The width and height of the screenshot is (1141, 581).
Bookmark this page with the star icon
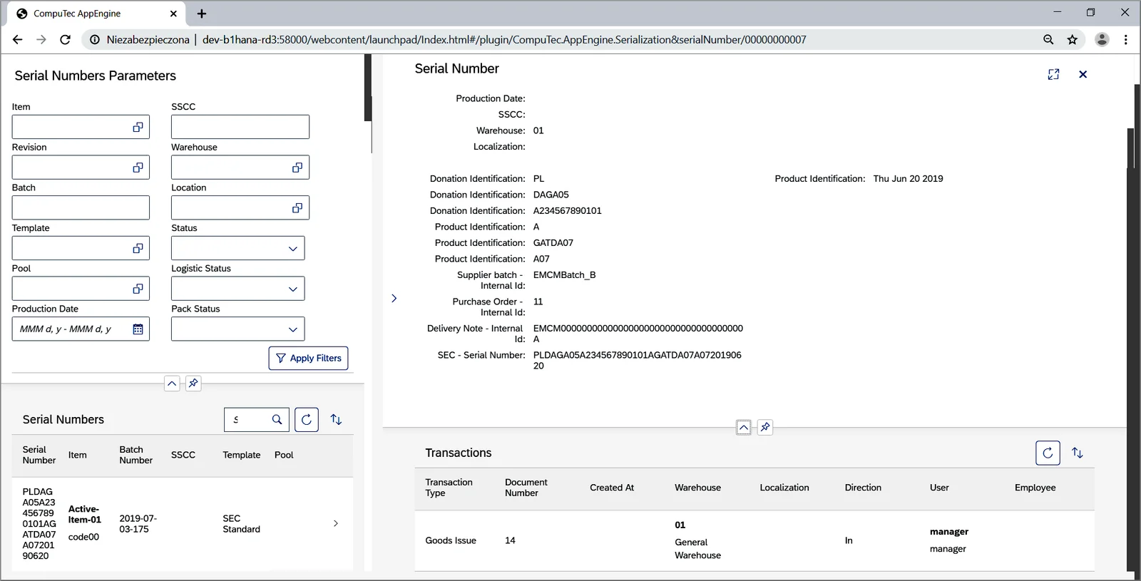pyautogui.click(x=1073, y=40)
